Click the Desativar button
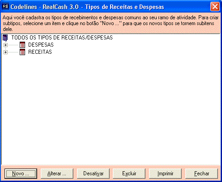222x182 pixels. point(93,173)
